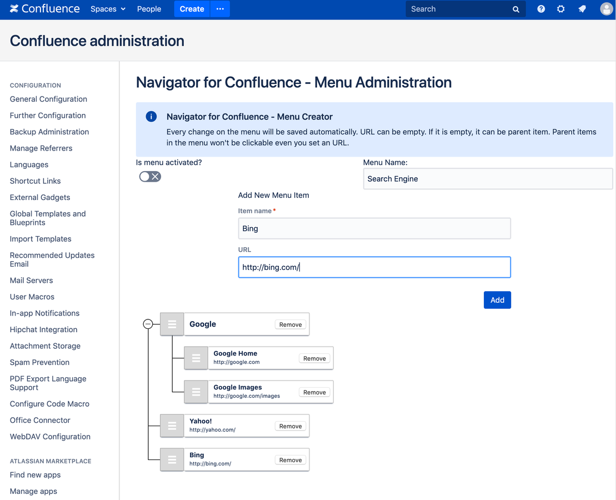Click the Item name field

374,228
